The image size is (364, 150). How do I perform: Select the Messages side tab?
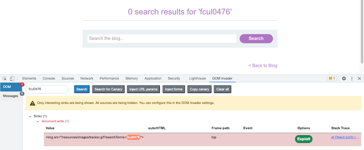11,96
